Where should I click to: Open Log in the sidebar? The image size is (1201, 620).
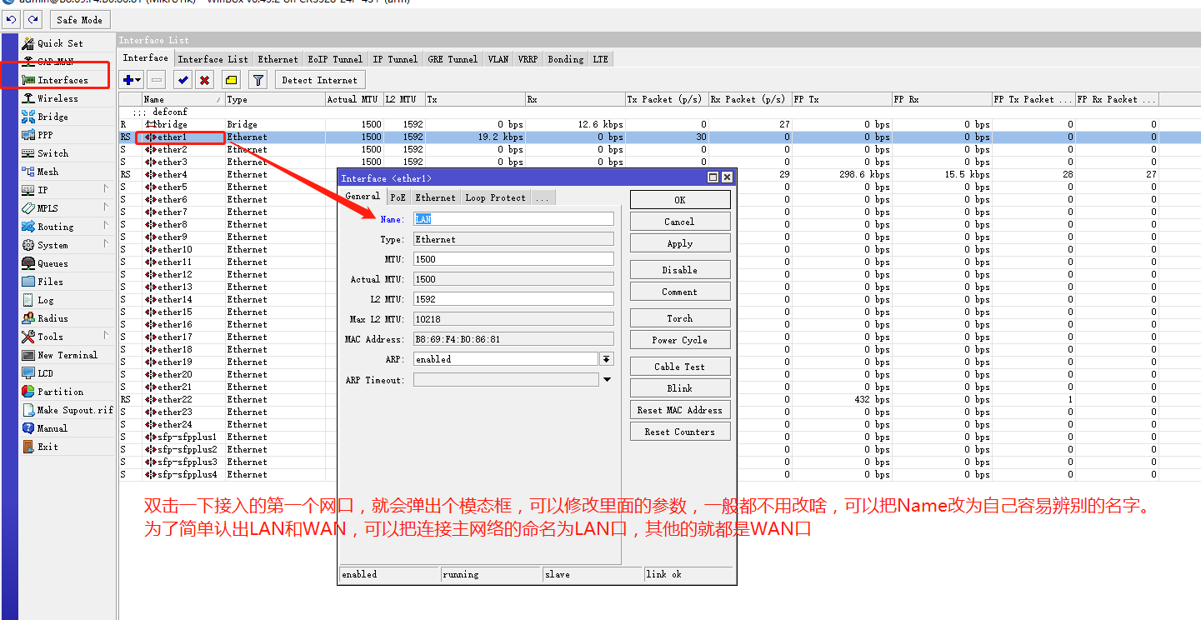45,300
